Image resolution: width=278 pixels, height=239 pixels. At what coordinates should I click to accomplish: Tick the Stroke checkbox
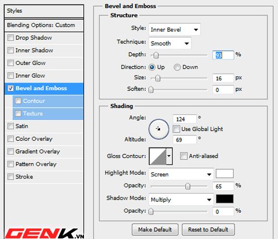tap(11, 176)
